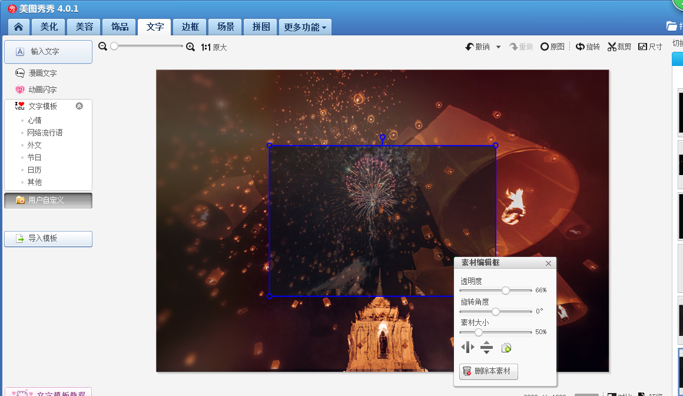This screenshot has width=683, height=396.
Task: Flip the material vertically
Action: pyautogui.click(x=486, y=348)
